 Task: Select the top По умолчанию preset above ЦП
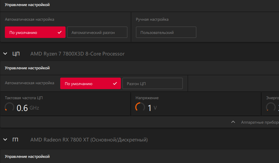click(x=35, y=32)
